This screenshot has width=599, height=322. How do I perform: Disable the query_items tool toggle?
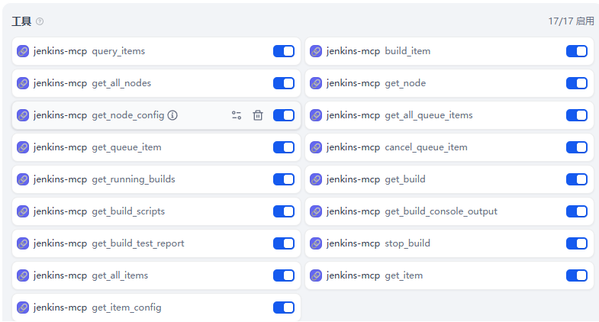pos(284,51)
